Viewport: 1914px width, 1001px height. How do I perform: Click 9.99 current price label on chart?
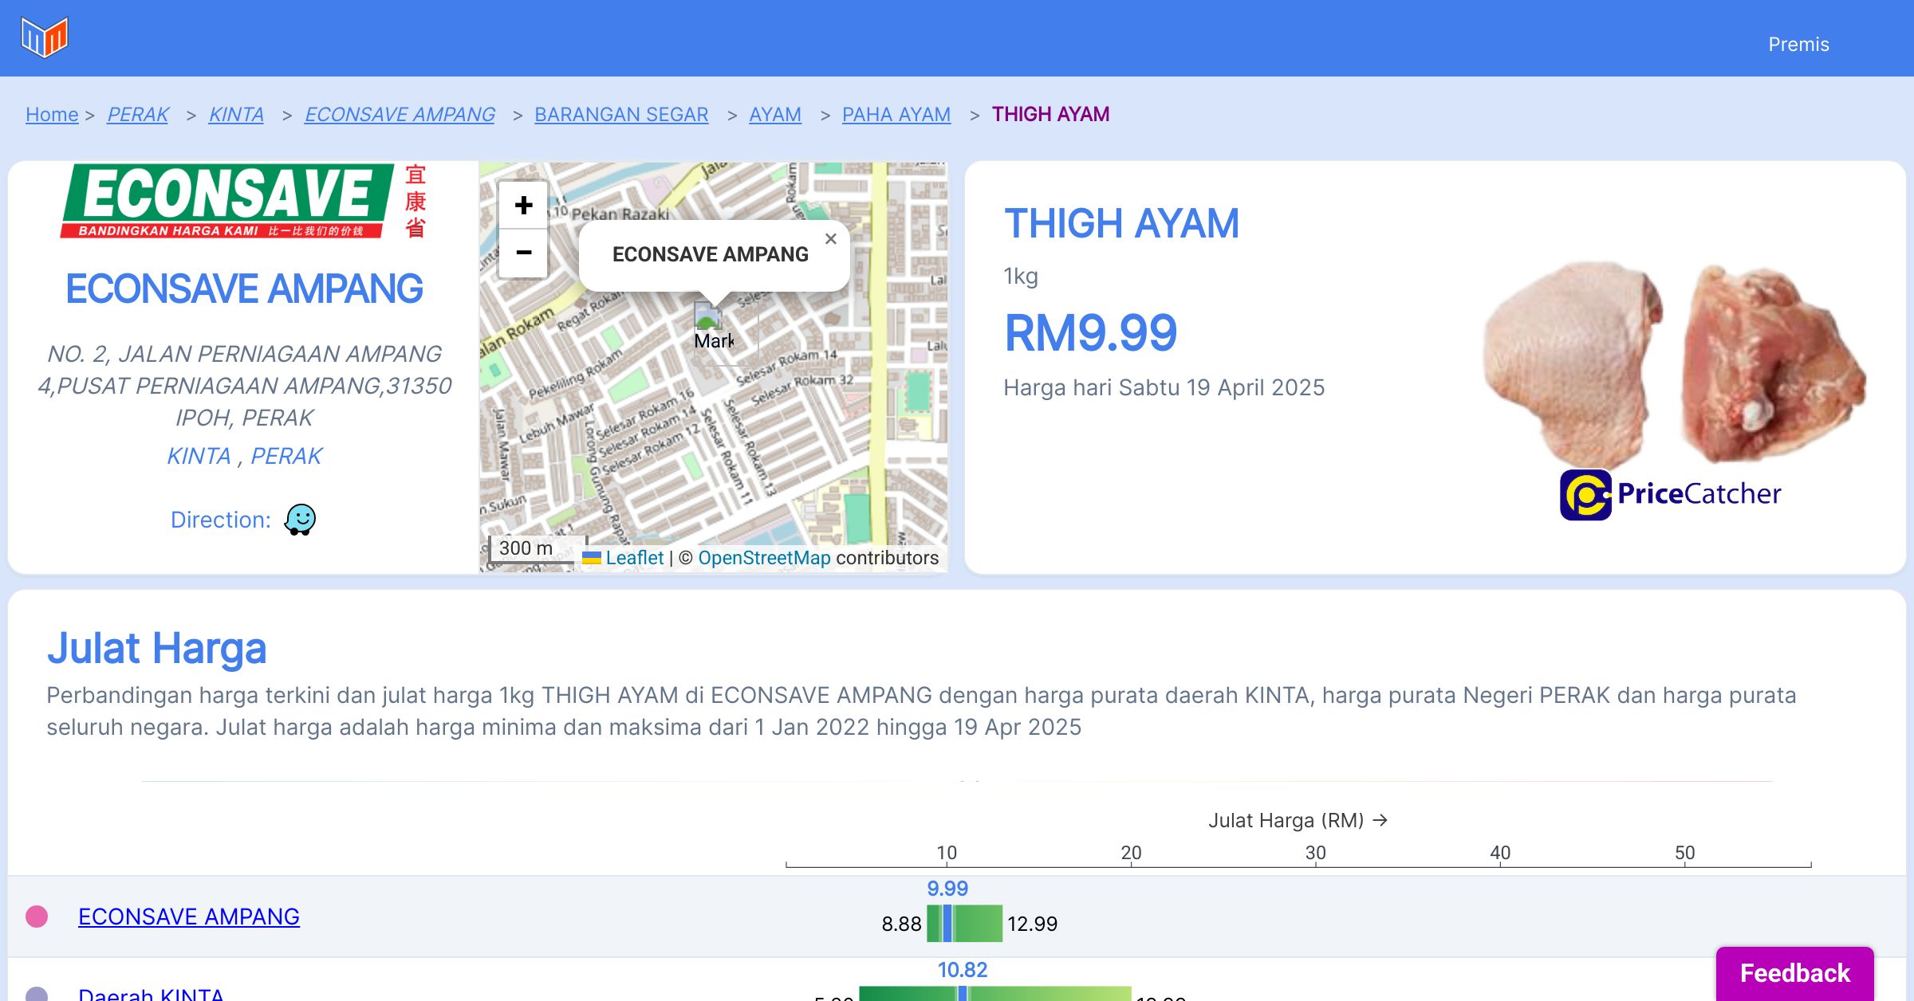pyautogui.click(x=947, y=889)
